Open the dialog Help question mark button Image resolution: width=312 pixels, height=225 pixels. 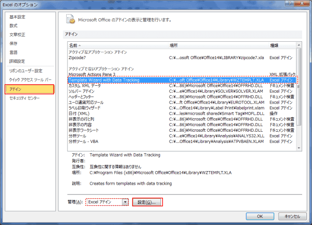289,3
